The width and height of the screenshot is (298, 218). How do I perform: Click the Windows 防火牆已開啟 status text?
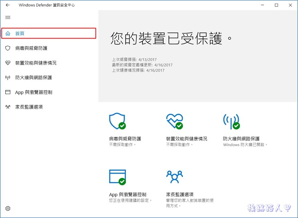(245, 145)
